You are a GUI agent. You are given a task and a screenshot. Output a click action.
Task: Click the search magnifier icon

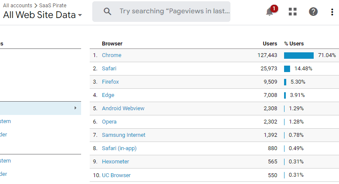click(107, 11)
